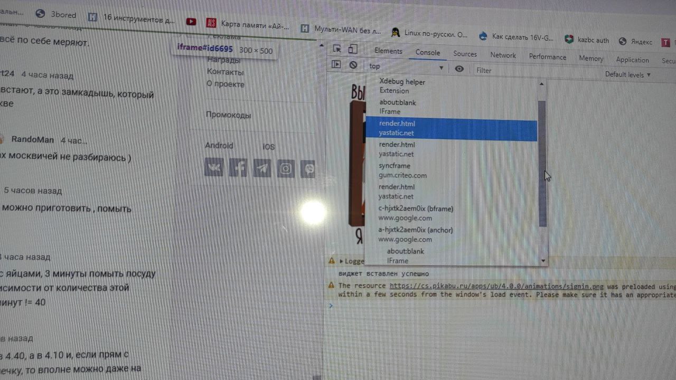Open the Как сделать 16V-G bookmark
The width and height of the screenshot is (676, 380).
coord(516,37)
